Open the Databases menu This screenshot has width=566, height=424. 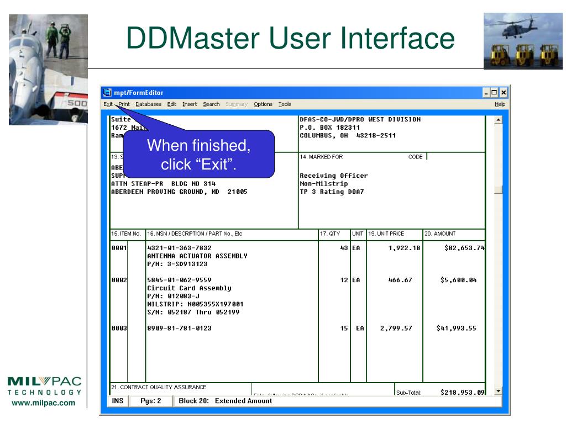coord(148,104)
